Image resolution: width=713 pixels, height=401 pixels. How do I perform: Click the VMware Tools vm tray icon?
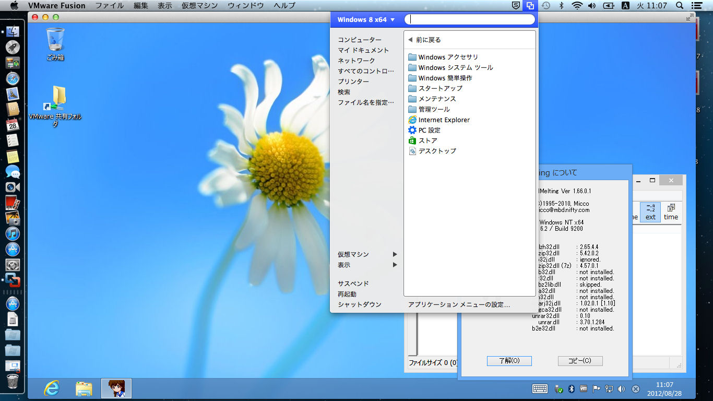click(584, 389)
